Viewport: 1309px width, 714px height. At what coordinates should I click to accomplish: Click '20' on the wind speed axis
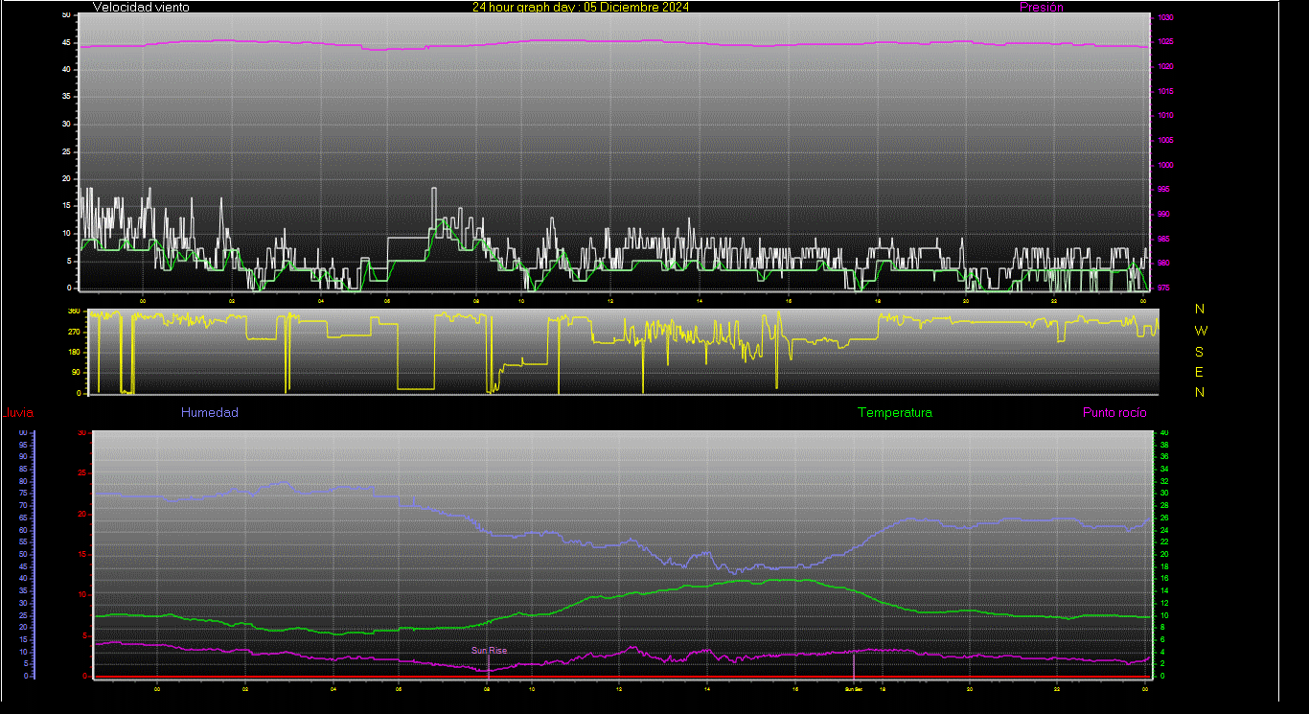(65, 178)
